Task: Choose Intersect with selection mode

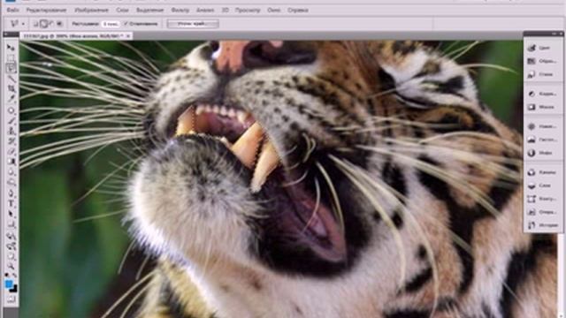Action: 59,24
